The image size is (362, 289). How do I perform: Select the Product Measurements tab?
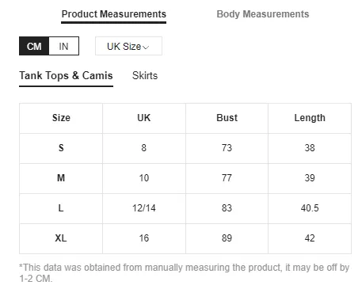click(114, 14)
